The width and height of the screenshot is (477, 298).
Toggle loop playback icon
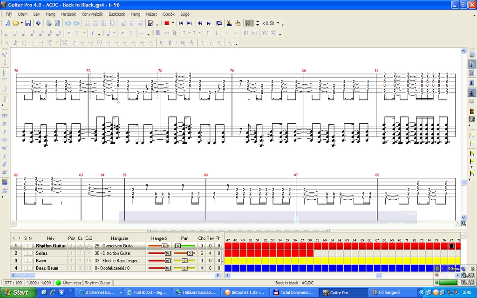tap(219, 23)
